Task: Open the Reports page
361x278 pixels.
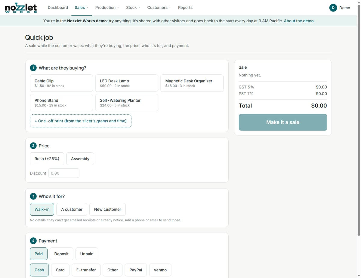Action: 185,8
